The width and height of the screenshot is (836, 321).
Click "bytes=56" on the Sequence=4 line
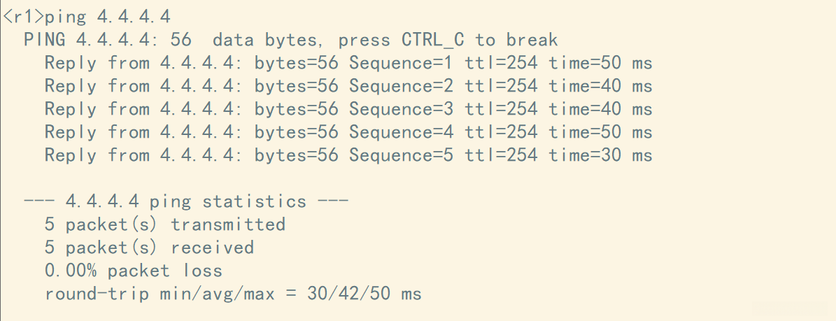tap(296, 132)
